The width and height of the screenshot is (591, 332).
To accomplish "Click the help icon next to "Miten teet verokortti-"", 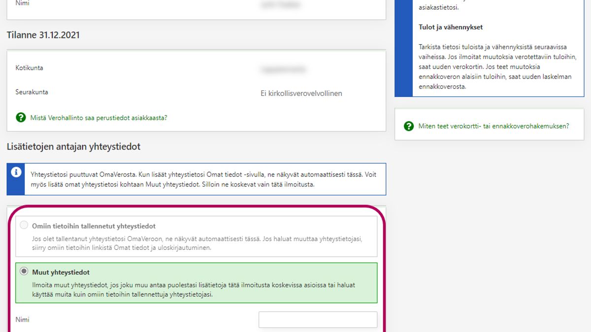I will [409, 126].
